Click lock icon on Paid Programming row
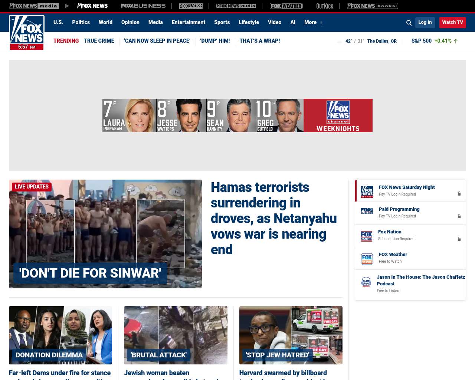The height and width of the screenshot is (380, 475). (459, 216)
